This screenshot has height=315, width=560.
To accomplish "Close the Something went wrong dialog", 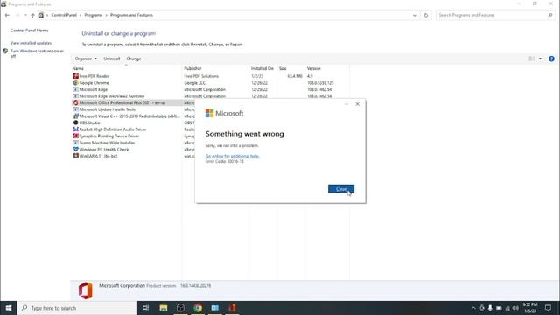I will [x=341, y=189].
